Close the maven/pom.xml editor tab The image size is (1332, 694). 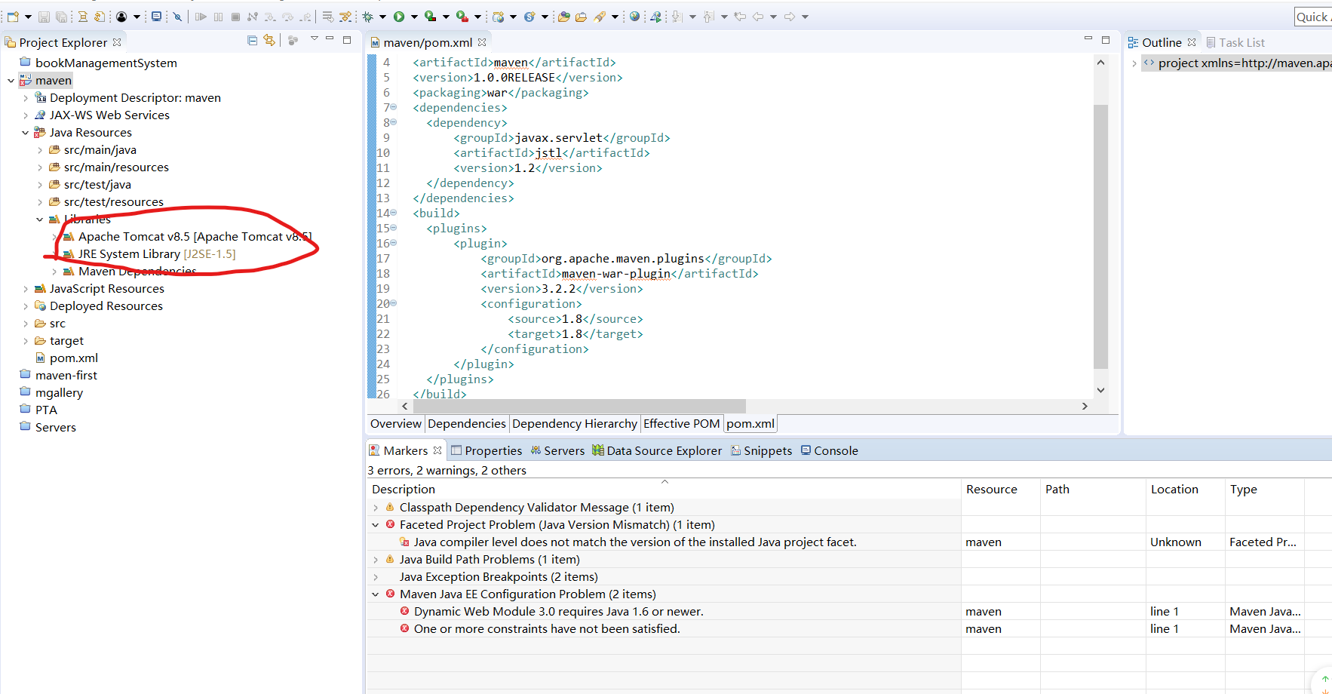click(x=482, y=42)
